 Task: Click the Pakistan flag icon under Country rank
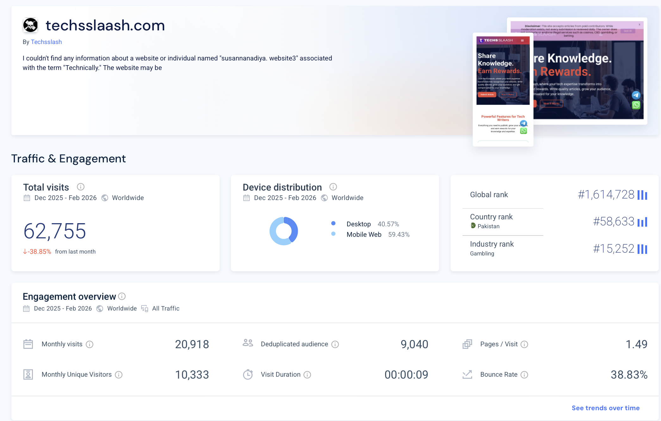(x=473, y=226)
